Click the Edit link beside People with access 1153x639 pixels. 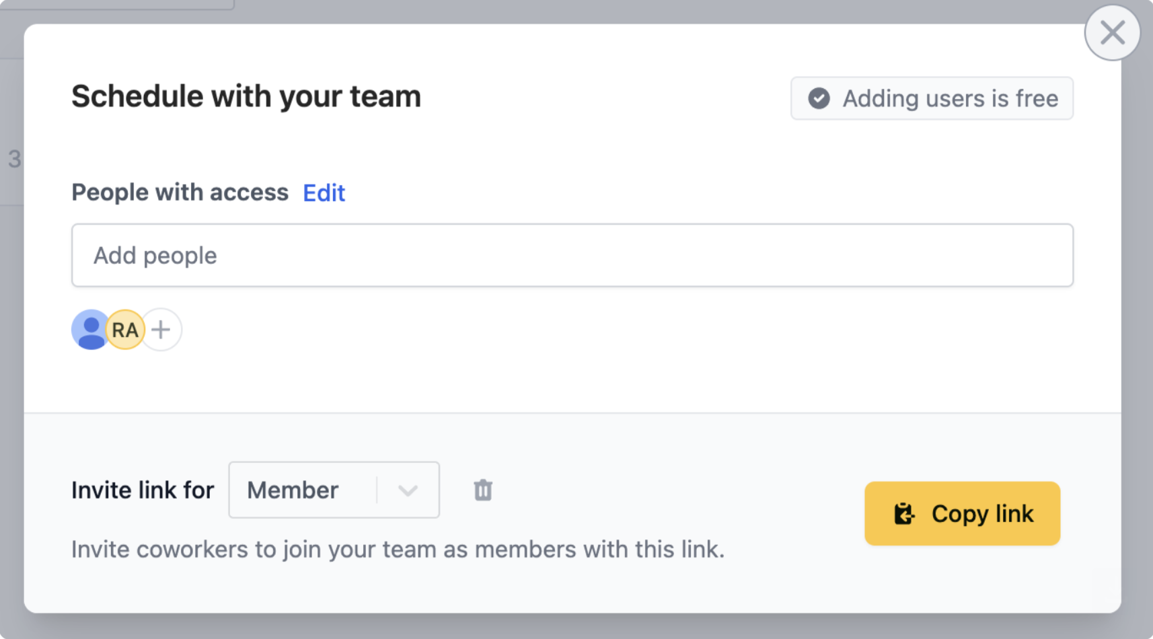pos(324,193)
